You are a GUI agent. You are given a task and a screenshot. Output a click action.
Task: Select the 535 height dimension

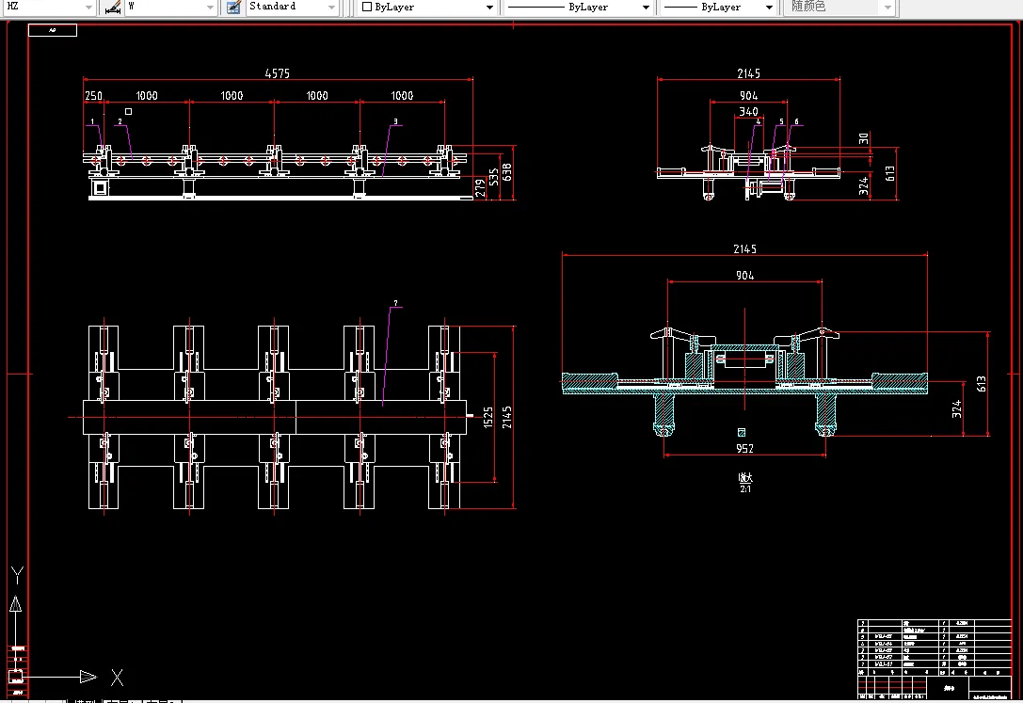(494, 177)
